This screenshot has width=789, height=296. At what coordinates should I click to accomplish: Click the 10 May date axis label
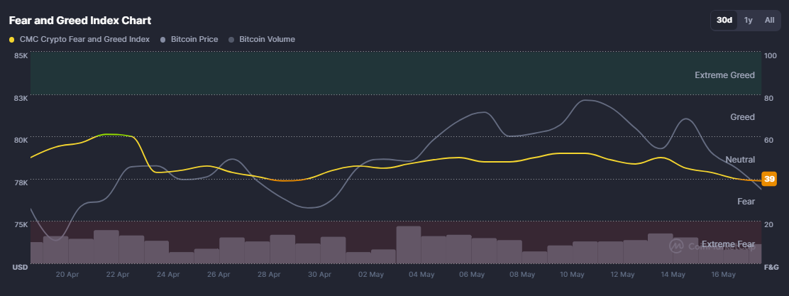572,275
